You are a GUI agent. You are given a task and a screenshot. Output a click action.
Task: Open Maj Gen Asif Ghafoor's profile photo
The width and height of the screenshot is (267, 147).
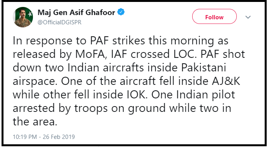coord(23,17)
